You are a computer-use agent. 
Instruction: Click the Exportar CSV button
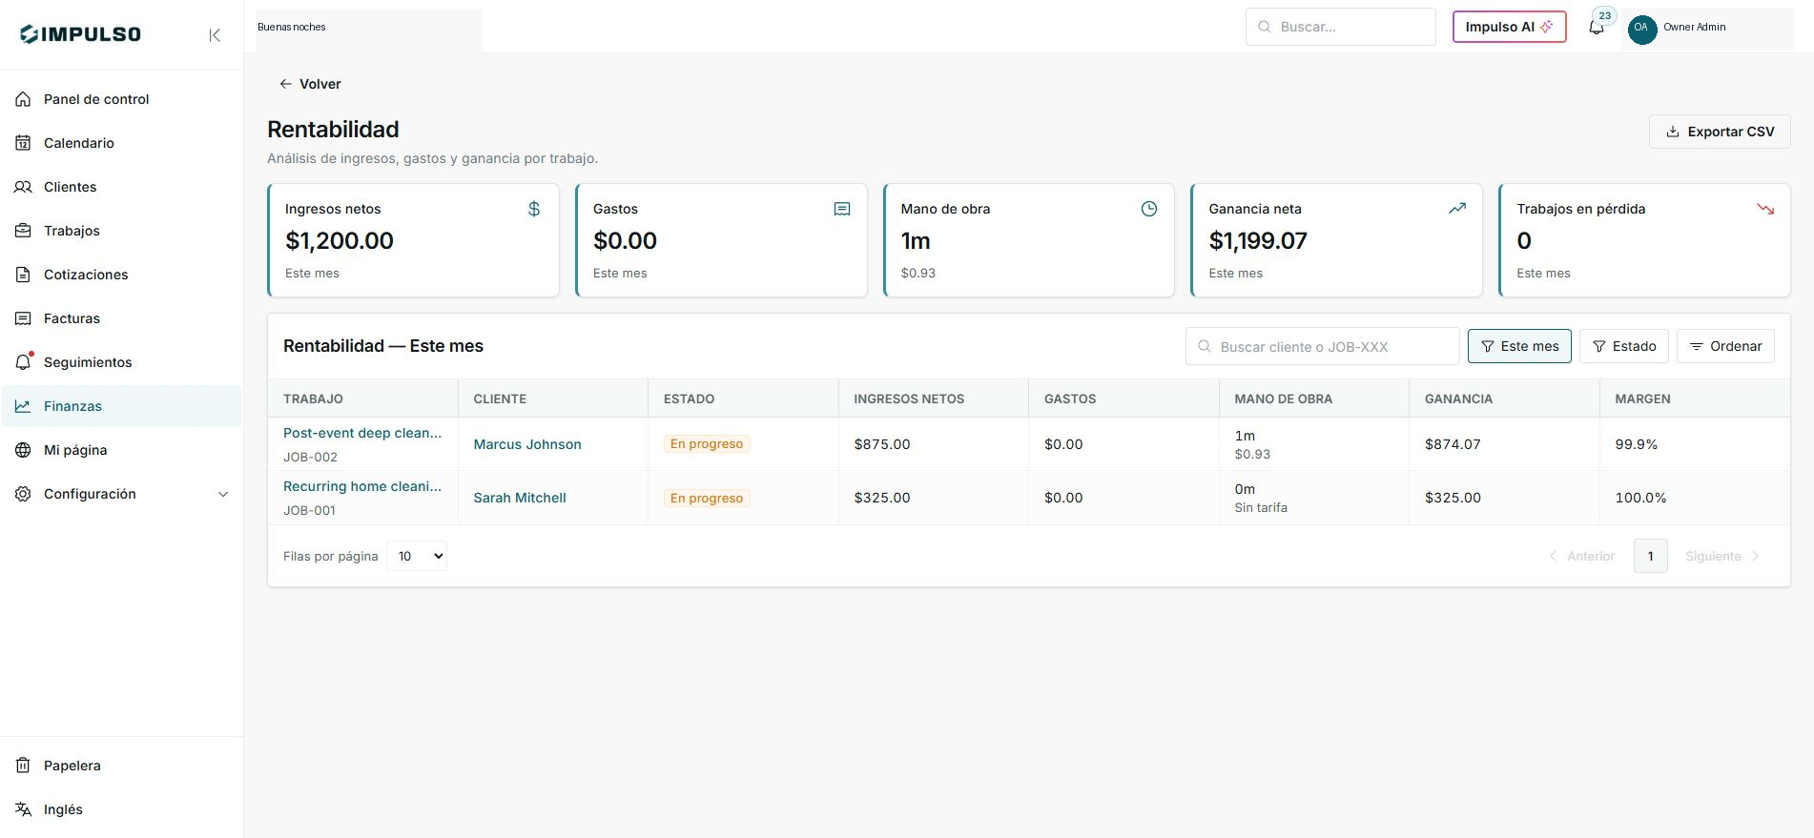(x=1720, y=132)
